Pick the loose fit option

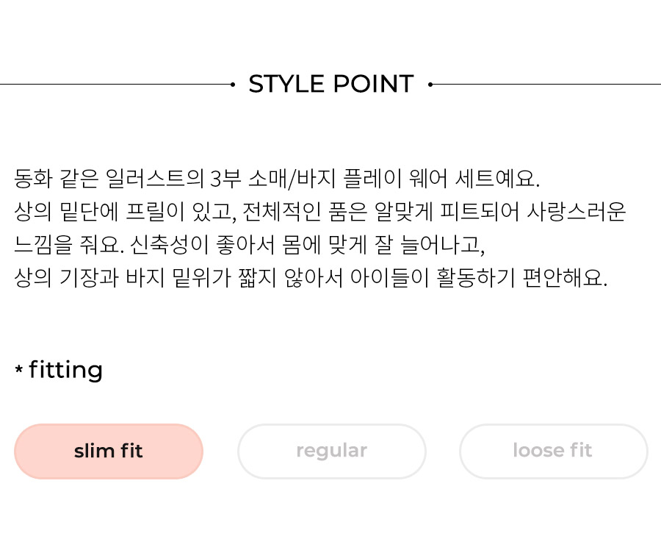pyautogui.click(x=553, y=451)
